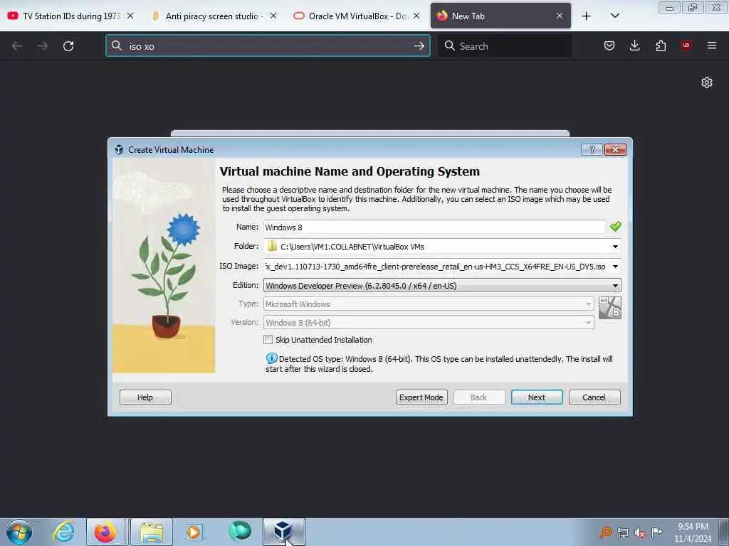The width and height of the screenshot is (729, 546).
Task: Click the address bar containing iso xo
Action: [268, 46]
